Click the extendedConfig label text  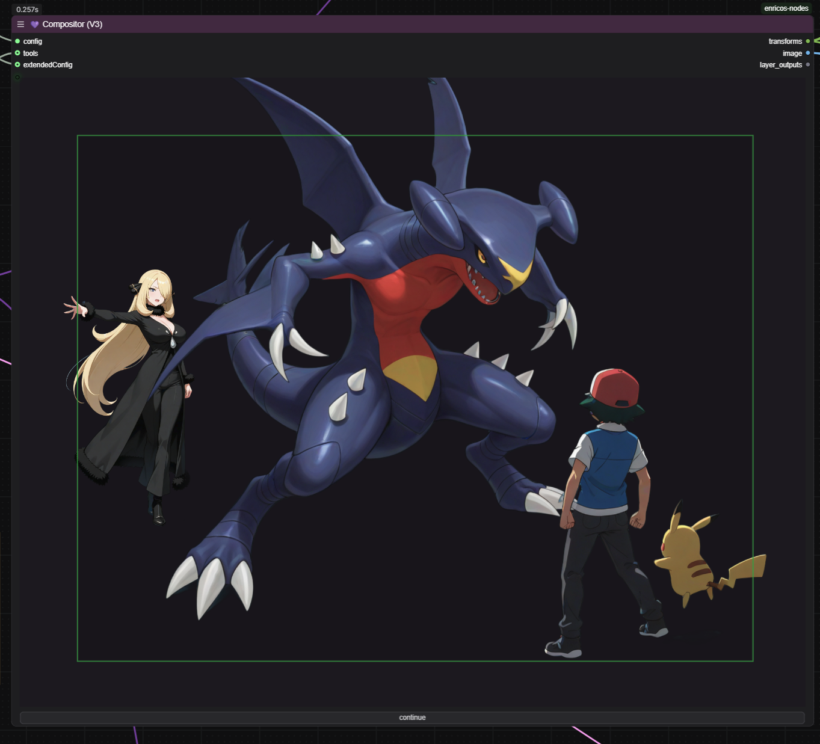[x=48, y=65]
